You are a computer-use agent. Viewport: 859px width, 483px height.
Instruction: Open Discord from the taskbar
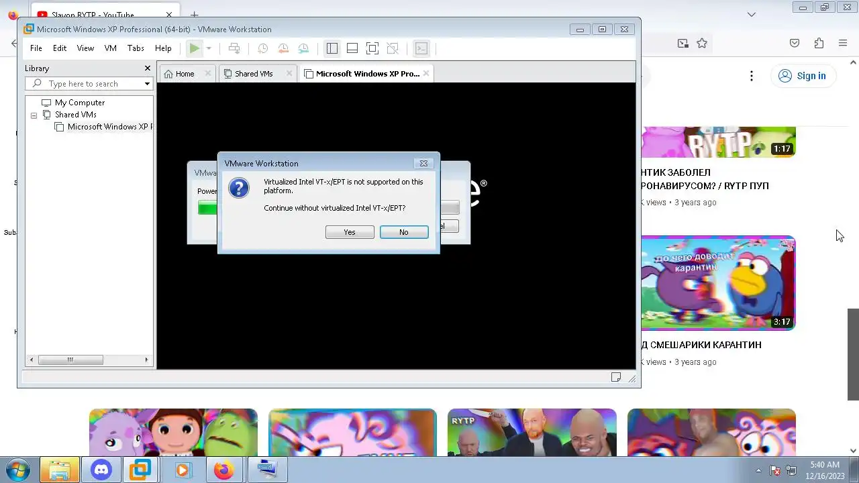(101, 470)
